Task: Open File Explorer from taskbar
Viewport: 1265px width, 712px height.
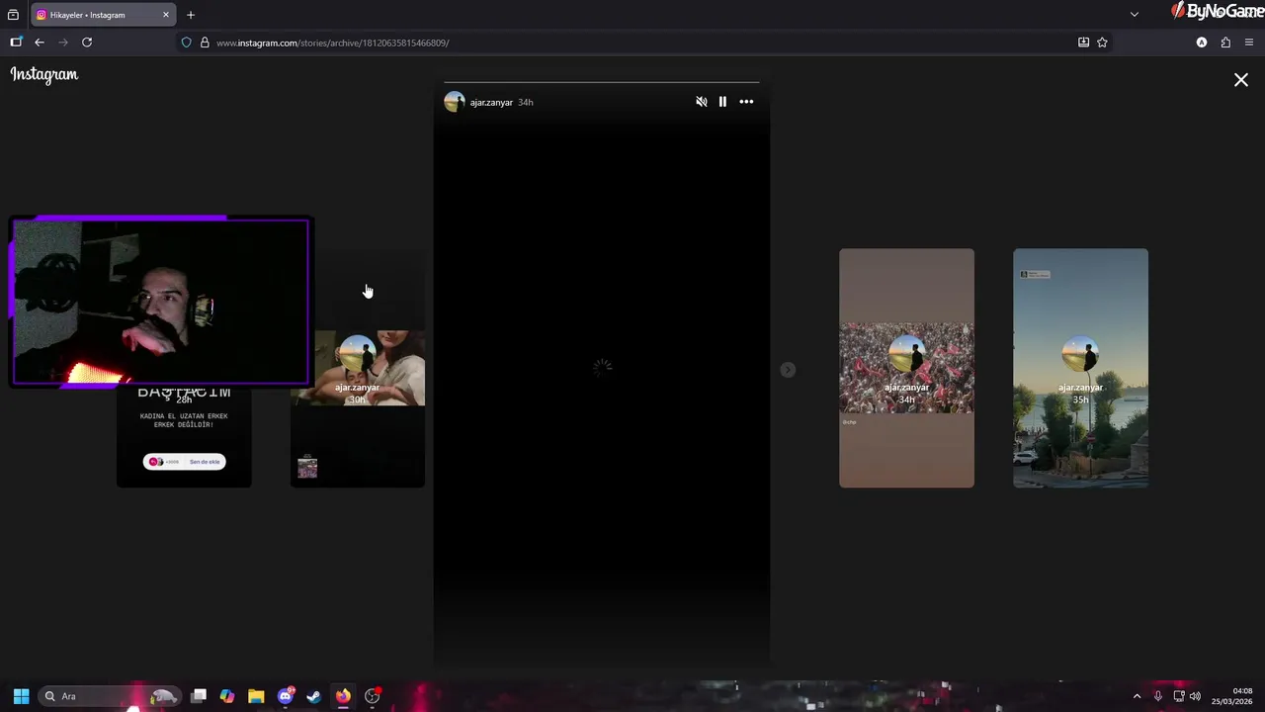Action: (x=256, y=696)
